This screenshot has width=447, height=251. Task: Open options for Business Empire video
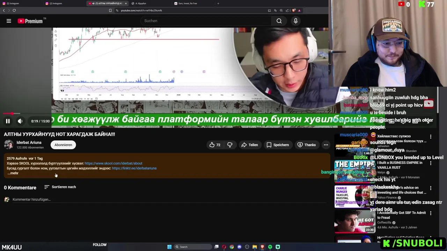pos(431,163)
